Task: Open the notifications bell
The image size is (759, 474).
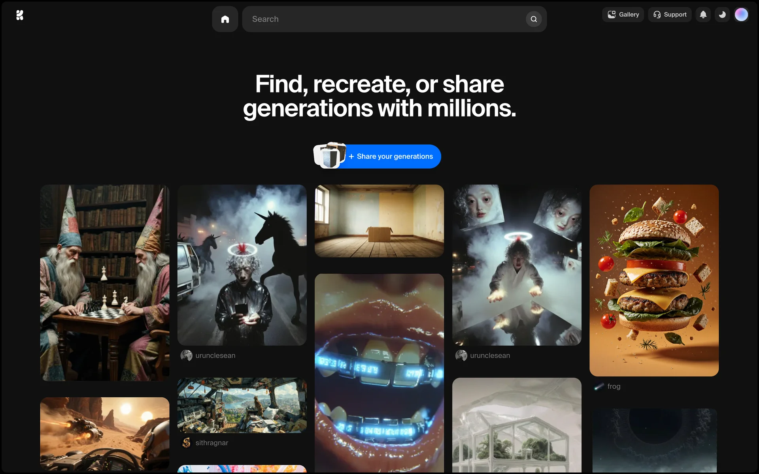Action: pos(703,15)
